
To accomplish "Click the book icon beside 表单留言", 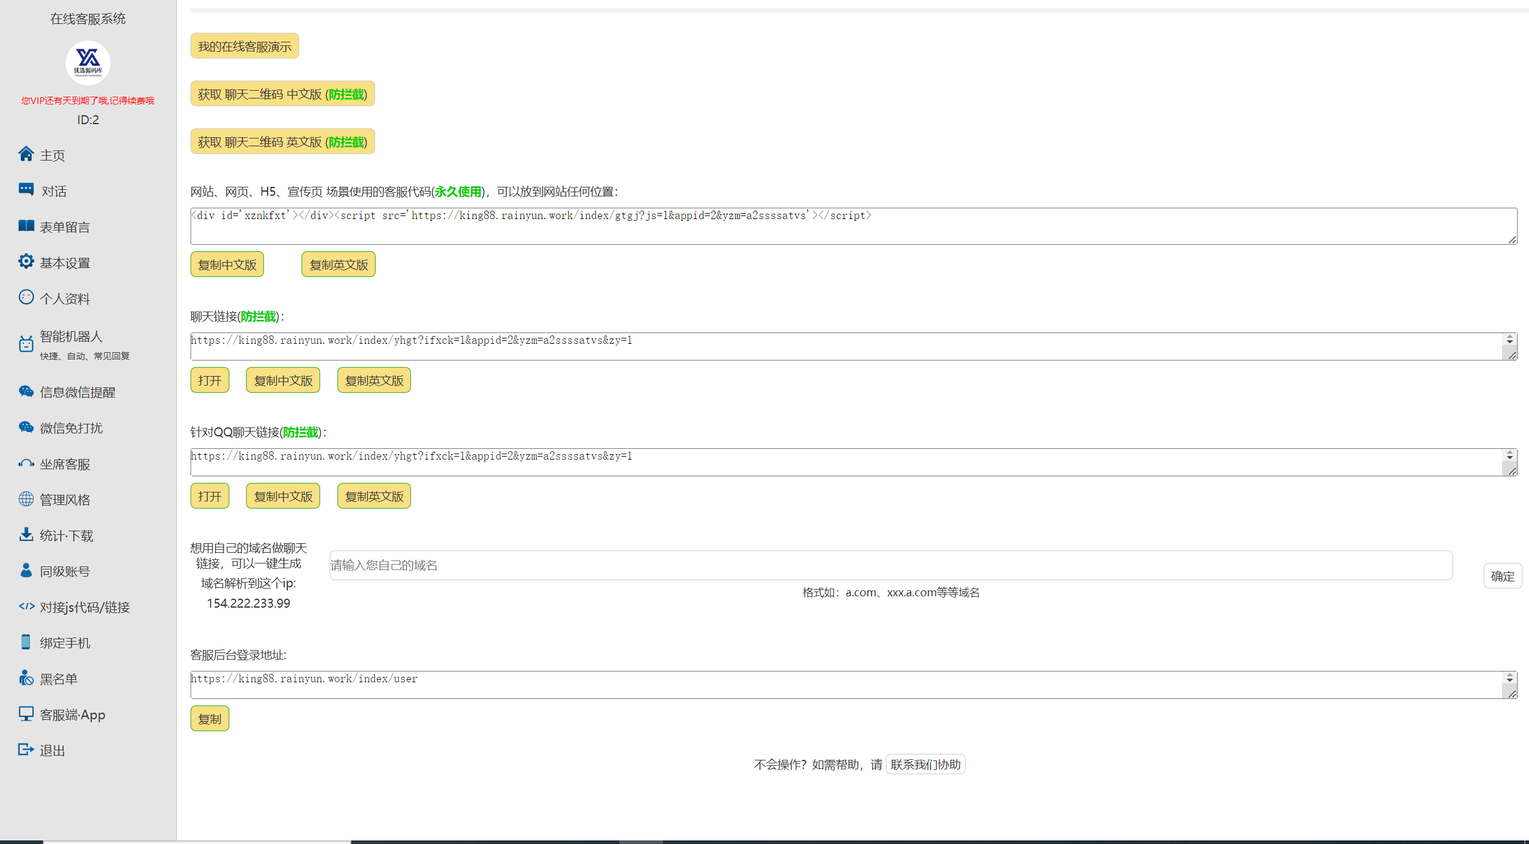I will [x=26, y=226].
